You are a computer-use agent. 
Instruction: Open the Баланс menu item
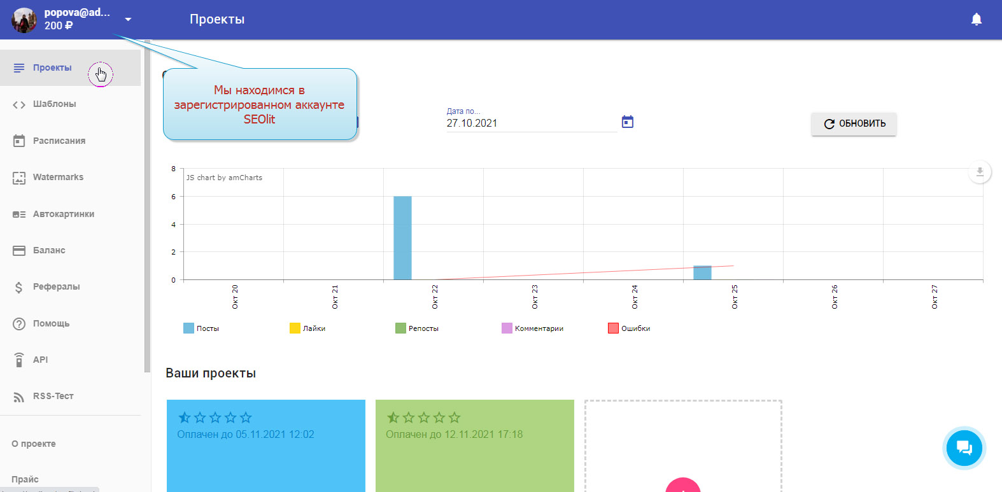point(49,251)
